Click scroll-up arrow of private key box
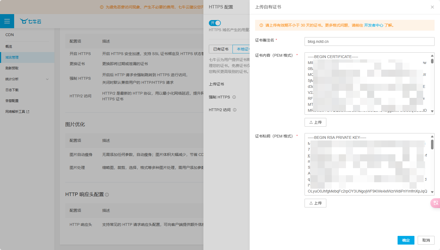This screenshot has width=440, height=250. tap(432, 136)
